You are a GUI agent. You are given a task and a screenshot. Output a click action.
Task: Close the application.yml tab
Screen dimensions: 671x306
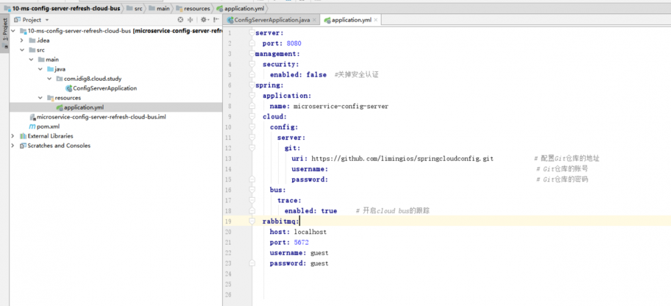[x=377, y=20]
